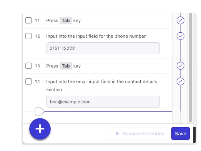This screenshot has height=151, width=201.
Task: Click the play icon in Resume Execution
Action: 118,133
